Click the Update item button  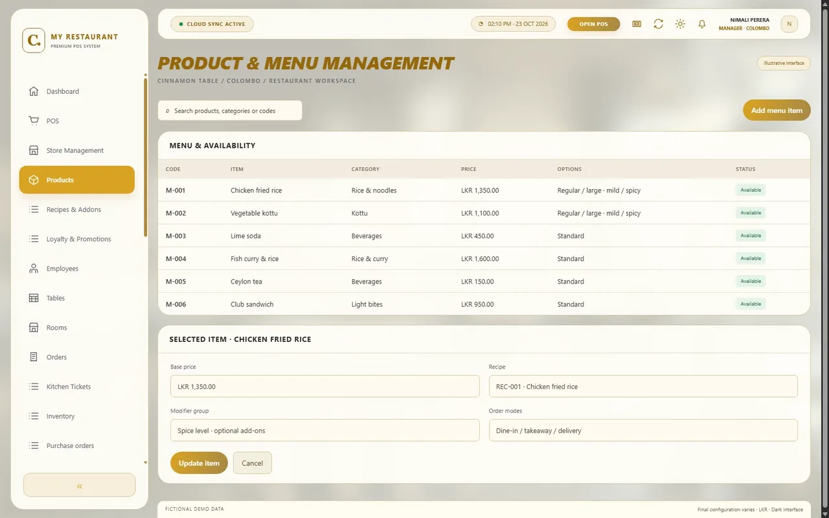pyautogui.click(x=199, y=463)
